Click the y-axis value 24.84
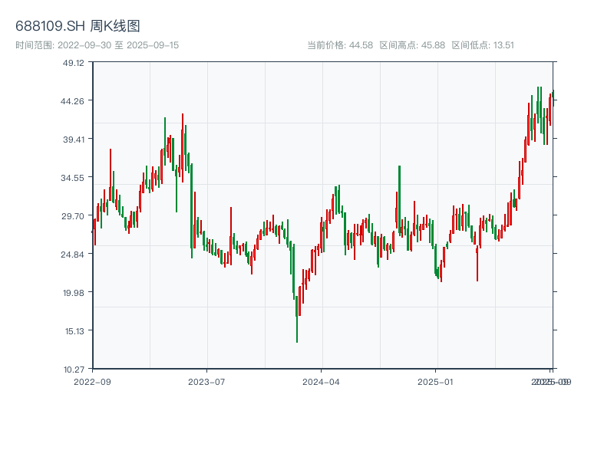614x460 pixels. (x=72, y=255)
